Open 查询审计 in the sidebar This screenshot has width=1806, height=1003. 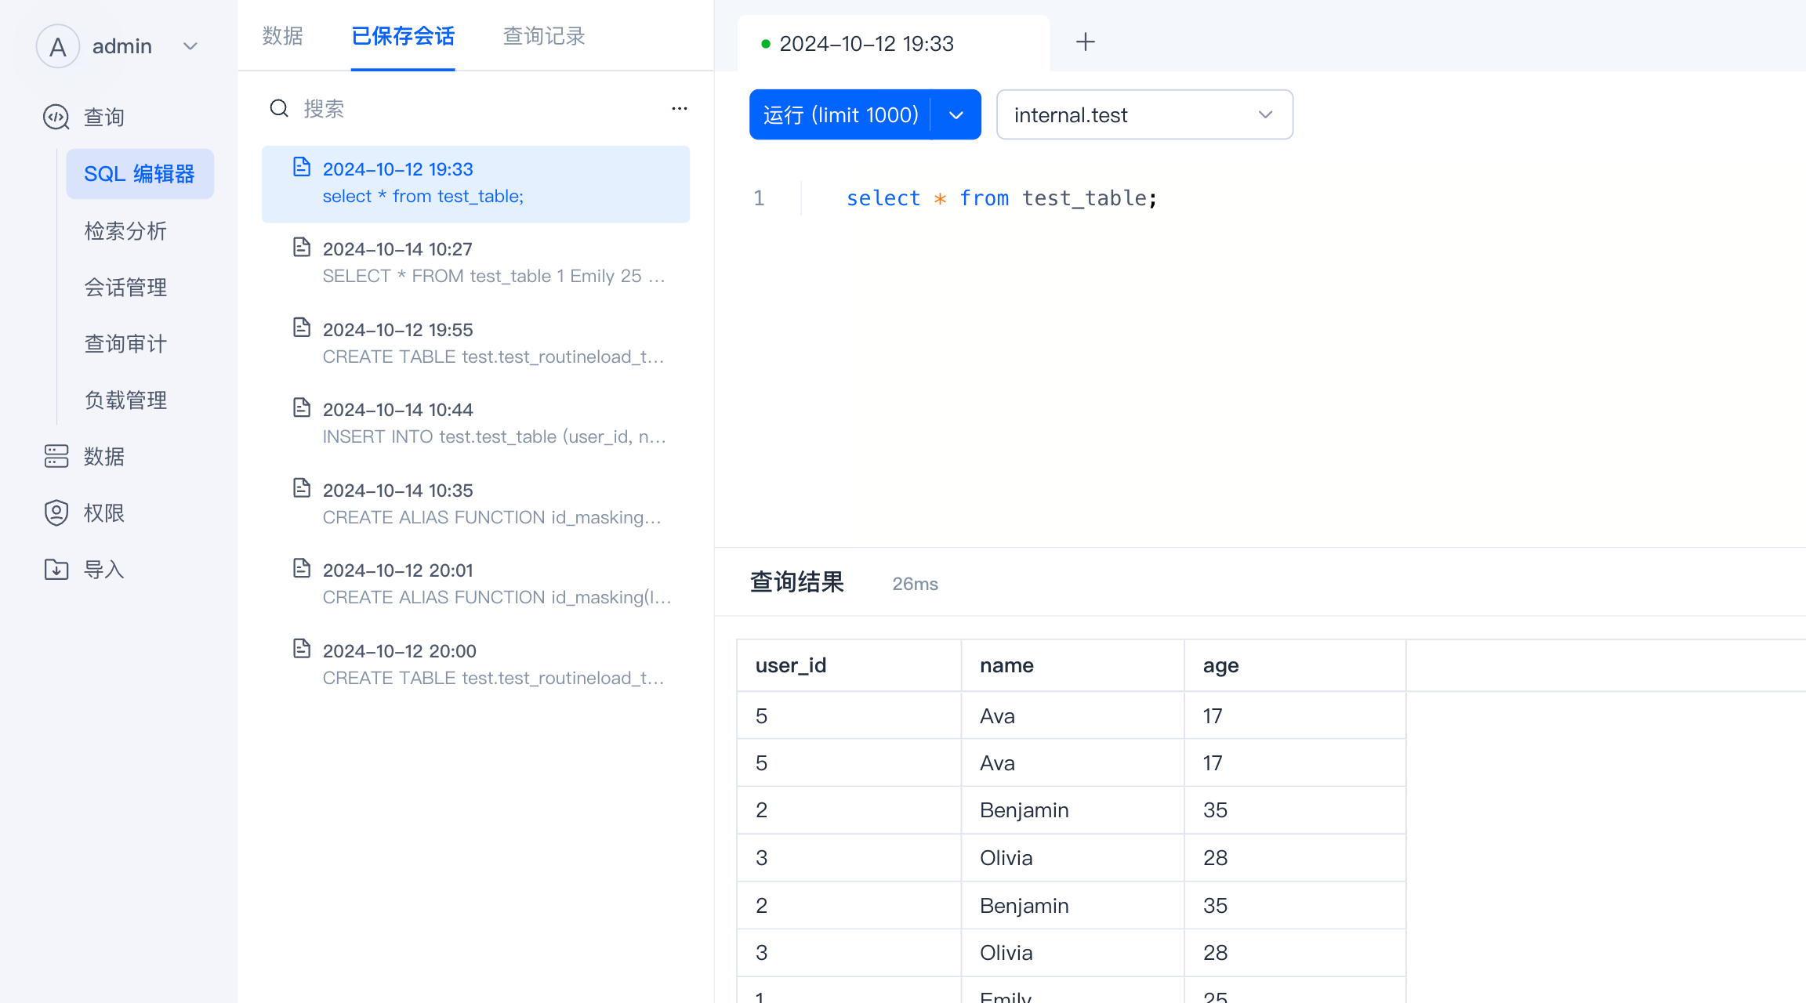(125, 344)
